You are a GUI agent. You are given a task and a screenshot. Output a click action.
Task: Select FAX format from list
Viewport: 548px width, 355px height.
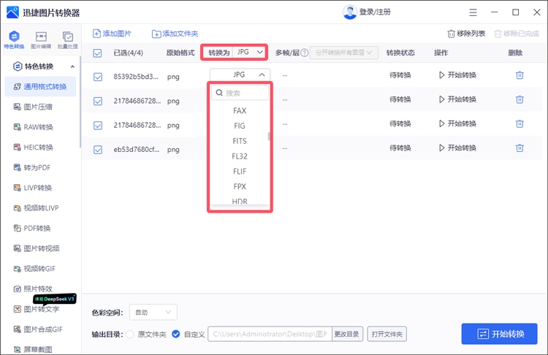(x=240, y=111)
